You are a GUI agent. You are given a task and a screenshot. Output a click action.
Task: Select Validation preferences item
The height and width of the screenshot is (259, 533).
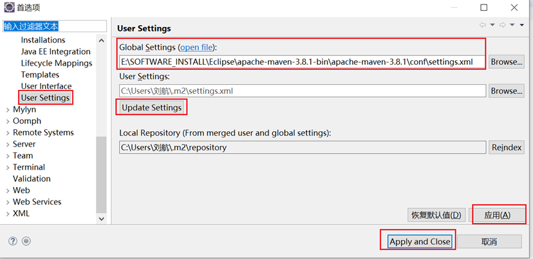click(32, 179)
